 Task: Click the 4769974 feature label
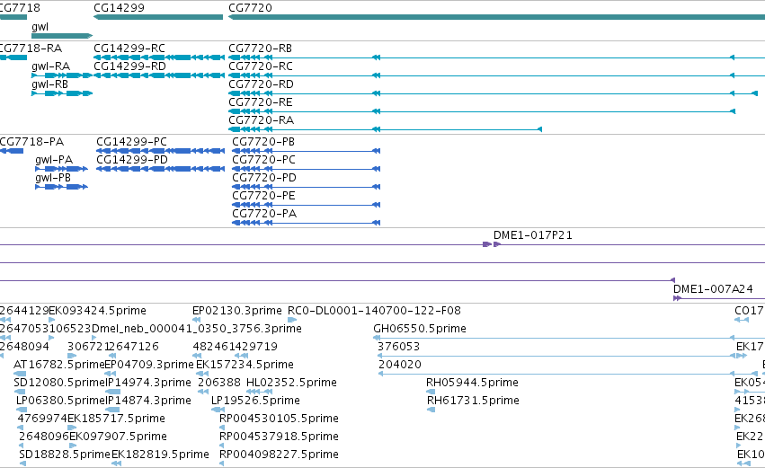click(42, 419)
